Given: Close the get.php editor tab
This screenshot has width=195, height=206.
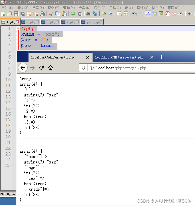Looking at the screenshot, I should 101,22.
